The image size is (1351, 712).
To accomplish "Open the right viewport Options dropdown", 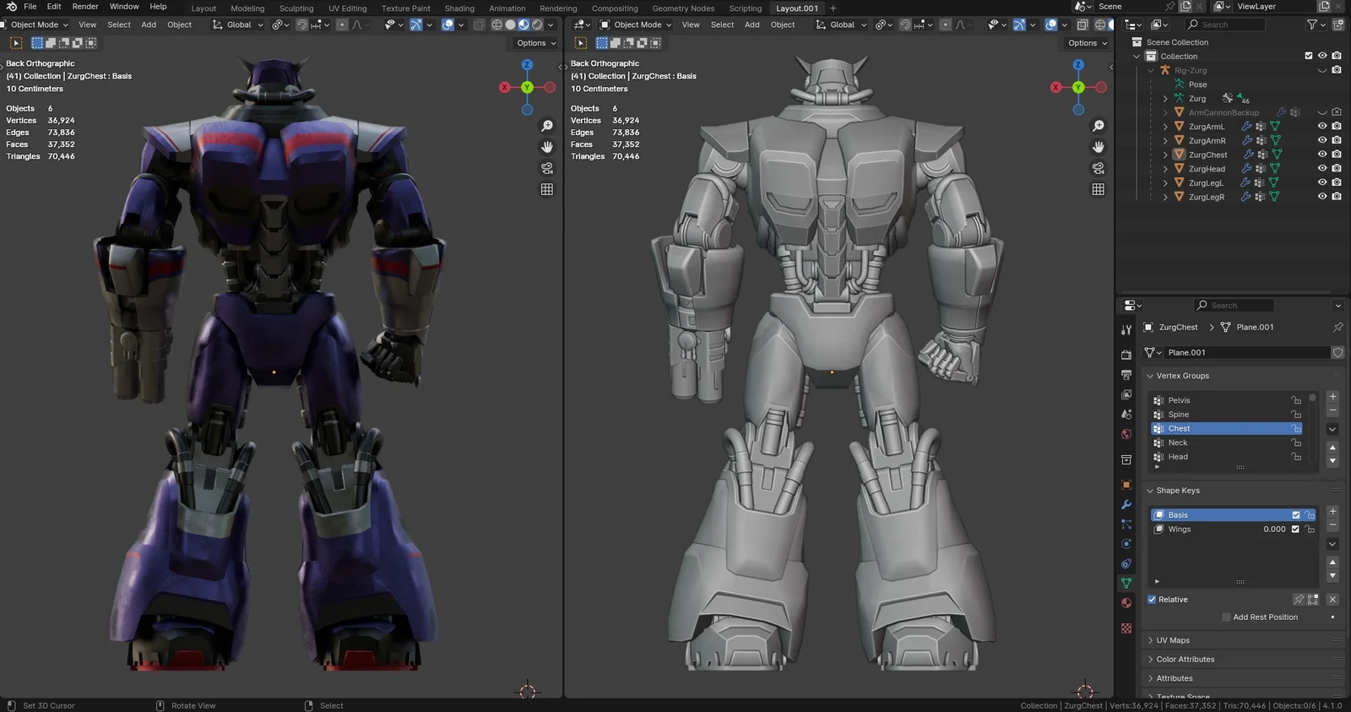I will (1088, 43).
